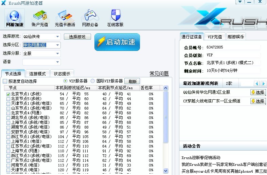
Task: Expand the 语音 dropdown
Action: coord(57,62)
